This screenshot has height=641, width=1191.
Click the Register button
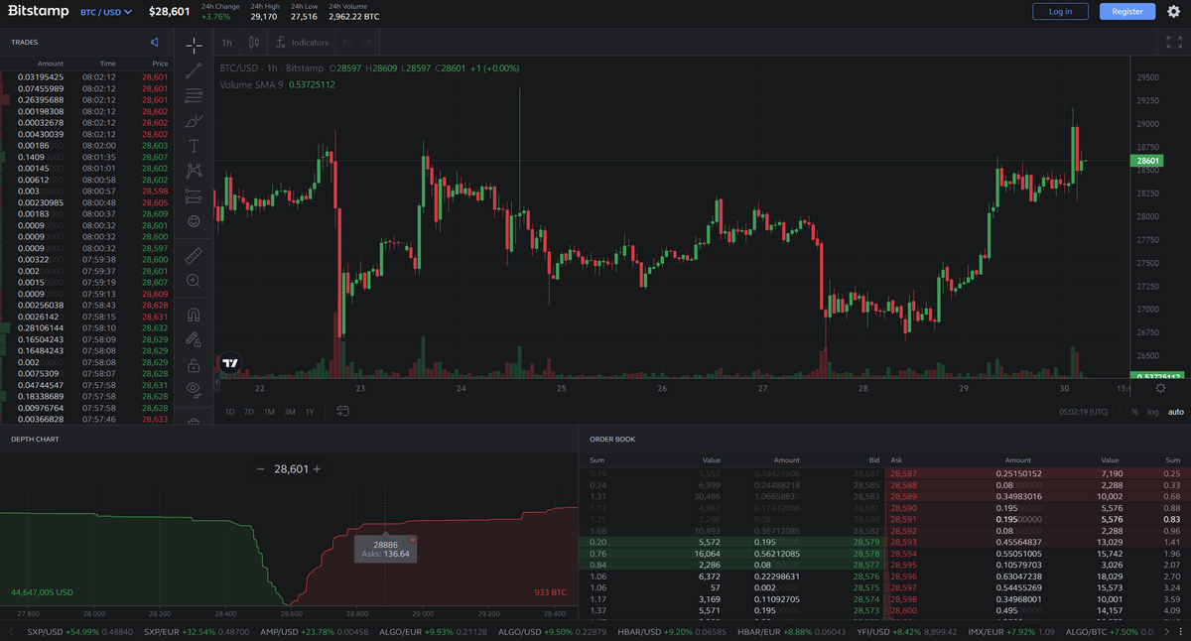pos(1127,12)
